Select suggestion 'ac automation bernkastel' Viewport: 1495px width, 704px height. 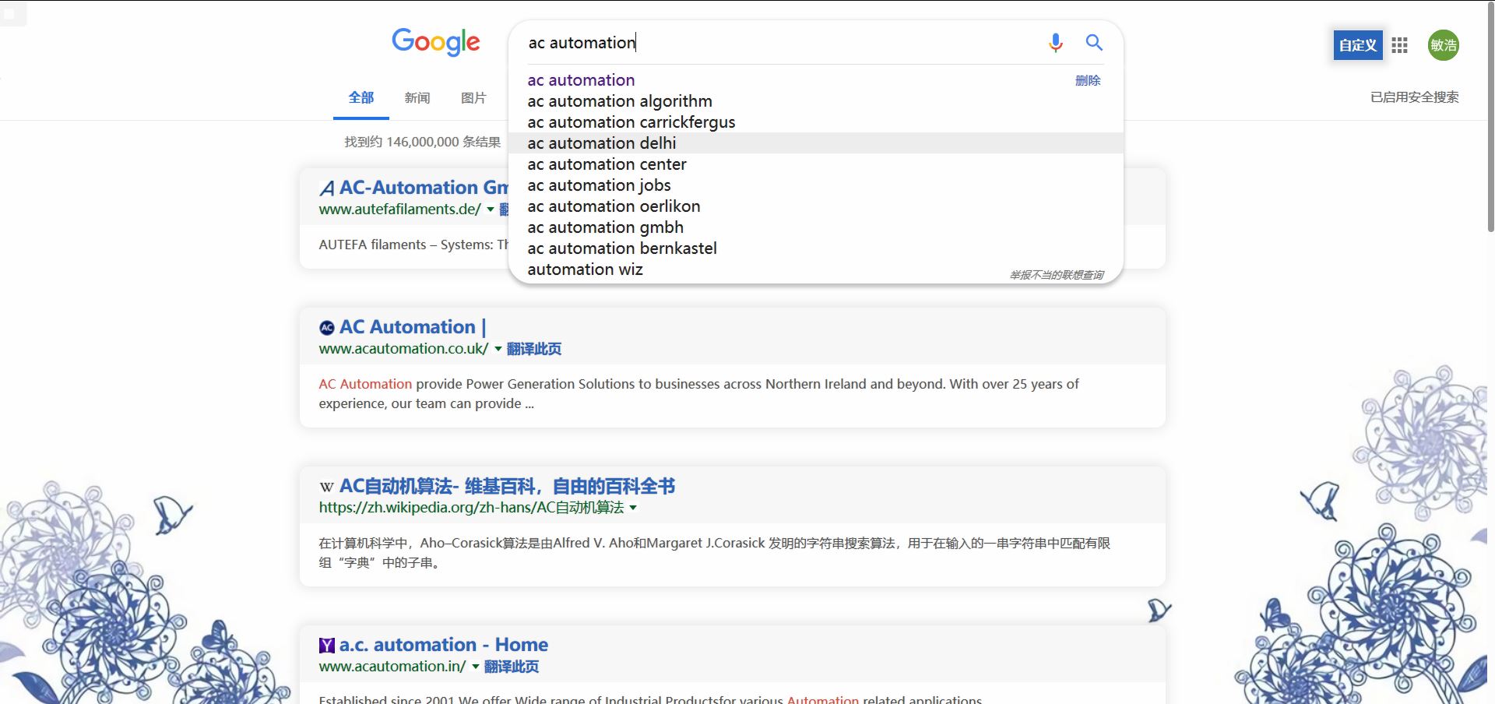(x=815, y=248)
